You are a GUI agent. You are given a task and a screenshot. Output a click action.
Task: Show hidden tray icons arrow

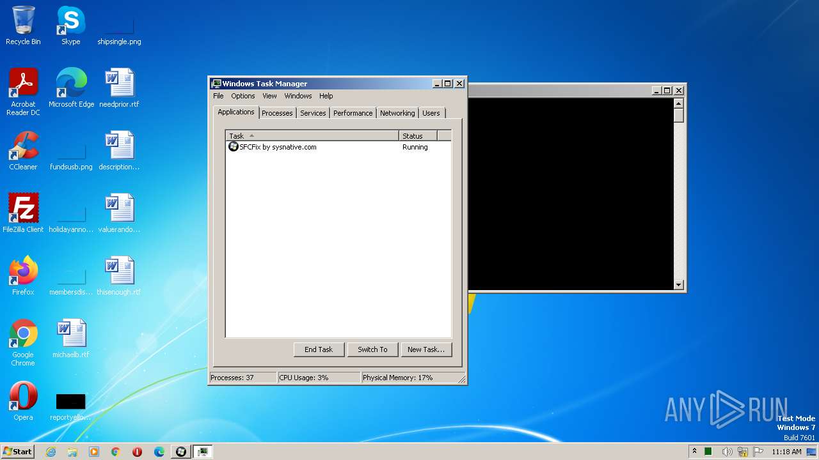[694, 452]
